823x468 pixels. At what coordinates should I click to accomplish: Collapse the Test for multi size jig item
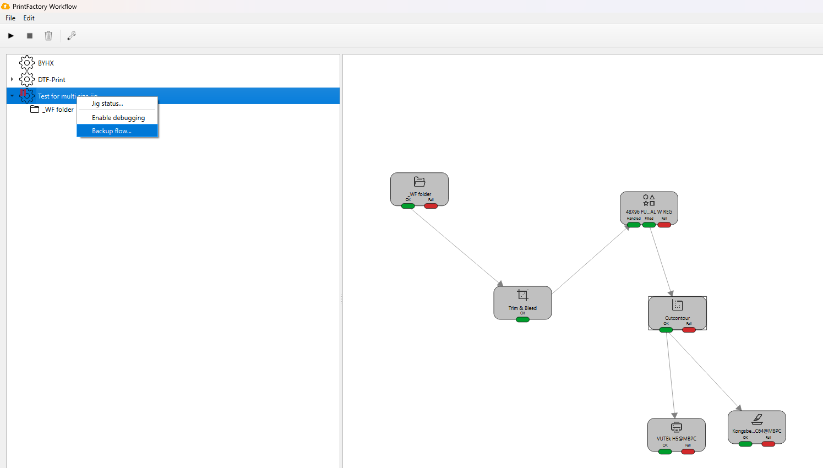coord(12,96)
